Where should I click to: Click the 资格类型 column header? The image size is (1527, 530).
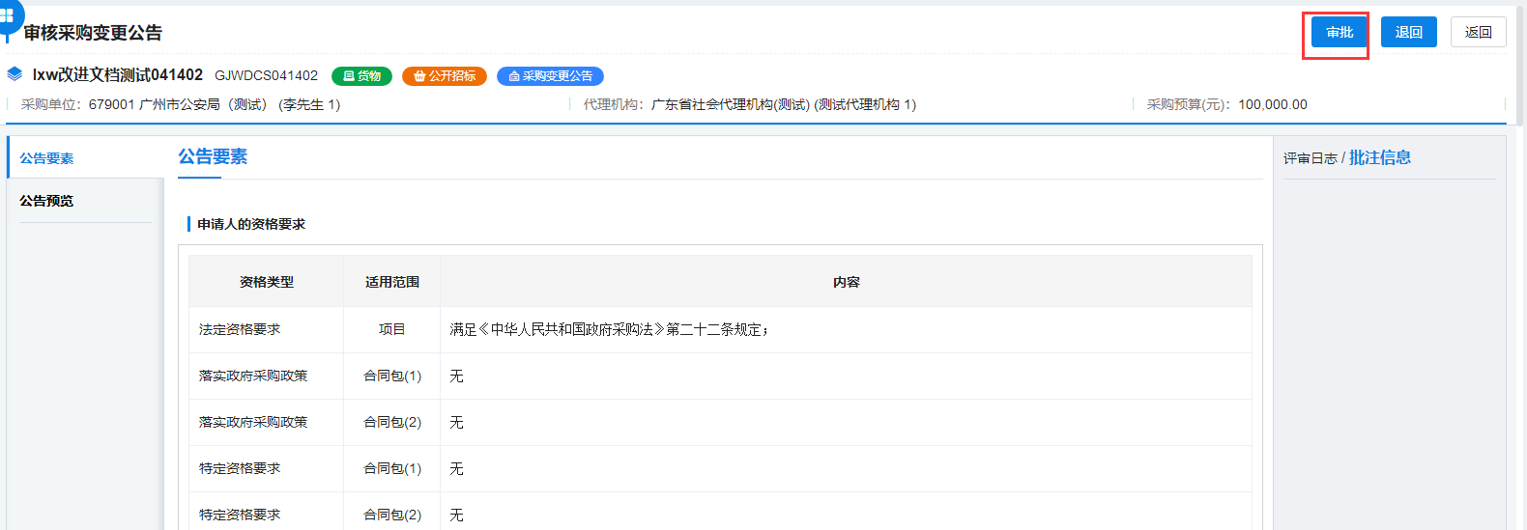pos(267,282)
